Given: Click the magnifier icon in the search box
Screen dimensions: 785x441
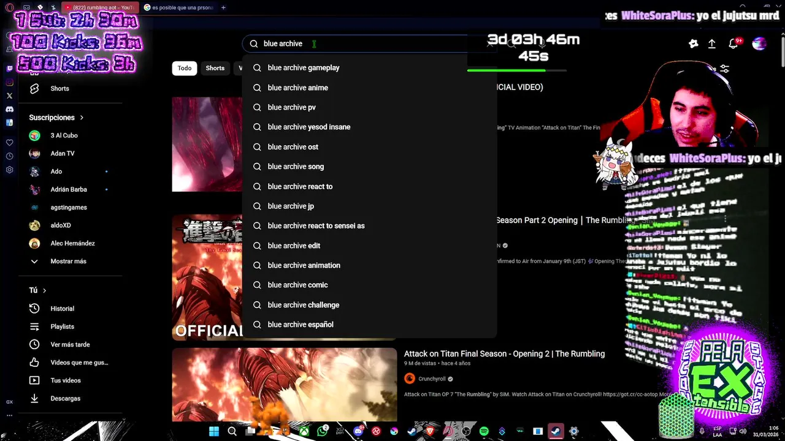Looking at the screenshot, I should [254, 43].
